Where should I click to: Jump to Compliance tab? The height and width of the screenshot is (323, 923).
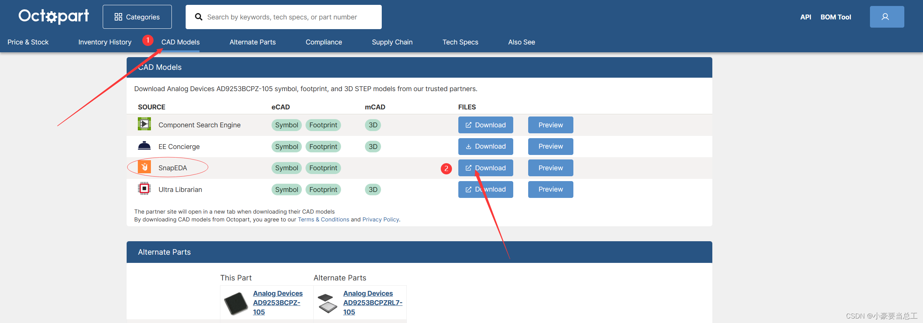(x=324, y=42)
